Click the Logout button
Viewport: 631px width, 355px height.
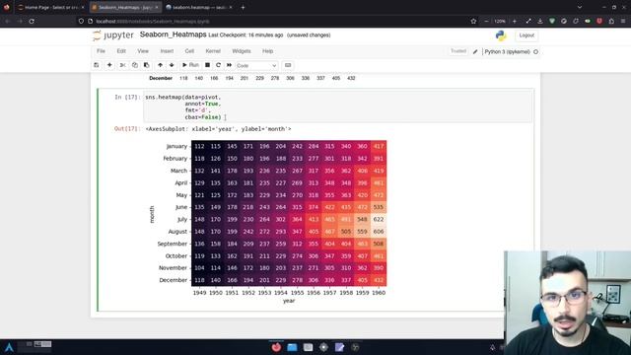tap(526, 35)
